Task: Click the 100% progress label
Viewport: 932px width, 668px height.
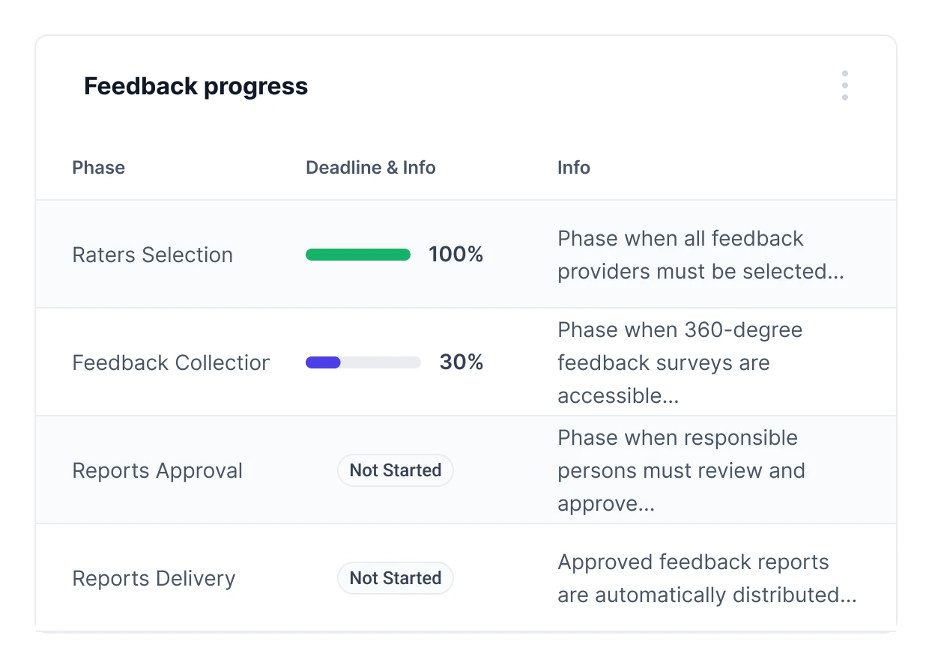Action: [x=456, y=255]
